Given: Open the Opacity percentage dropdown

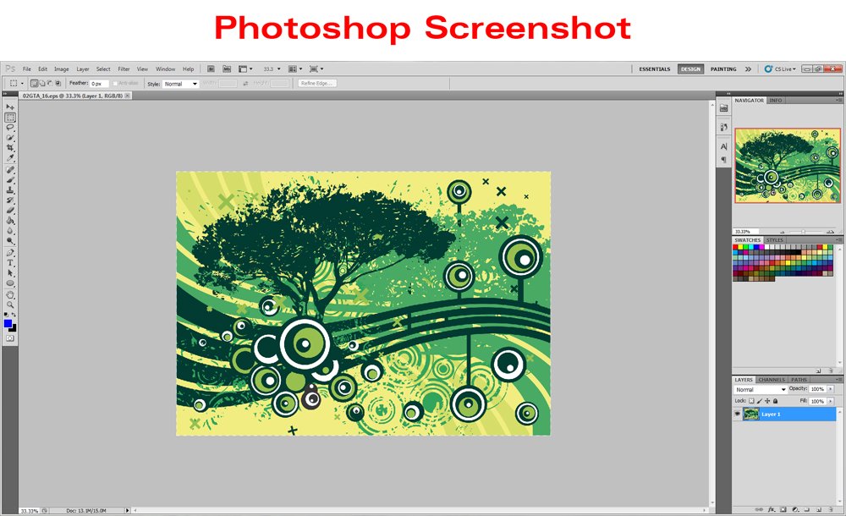Looking at the screenshot, I should [831, 389].
